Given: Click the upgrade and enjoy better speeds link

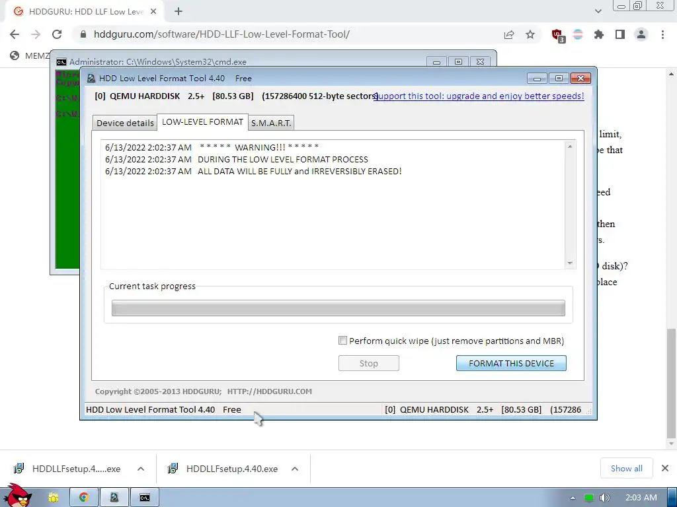Looking at the screenshot, I should coord(479,96).
